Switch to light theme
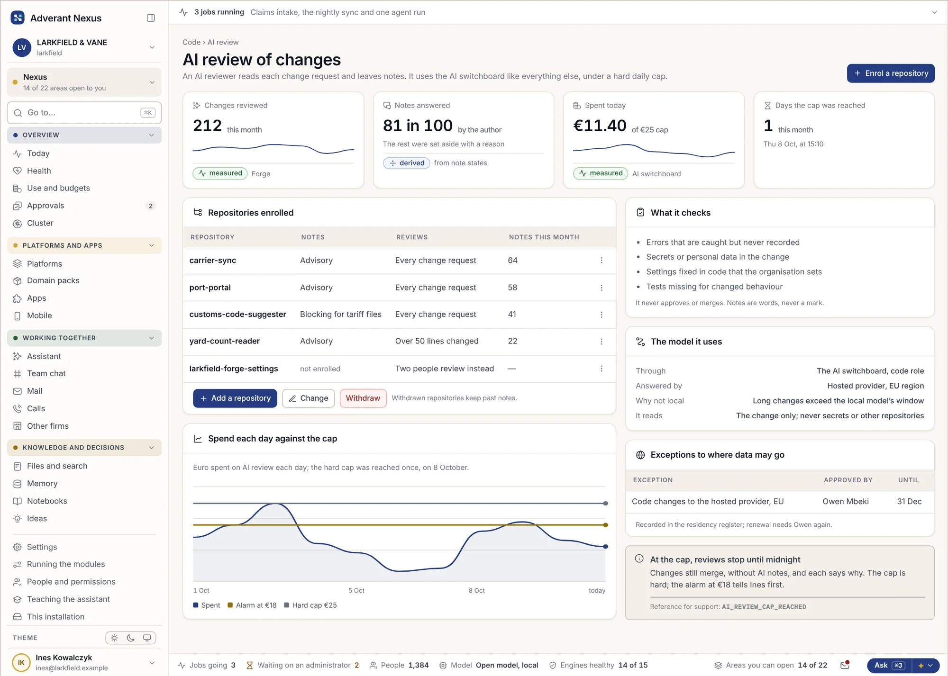Image resolution: width=948 pixels, height=676 pixels. 114,638
